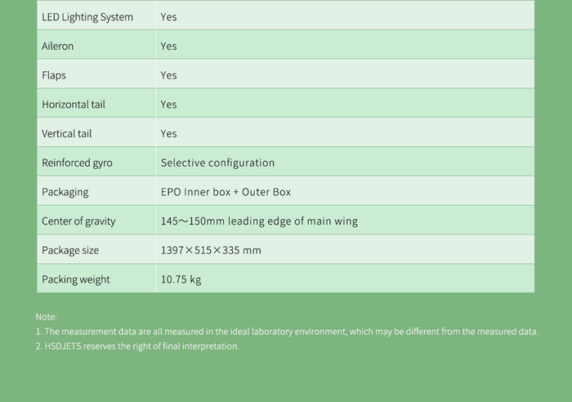Click the "10.75 kg" weight value
Screen dimensions: 572x402
point(181,279)
